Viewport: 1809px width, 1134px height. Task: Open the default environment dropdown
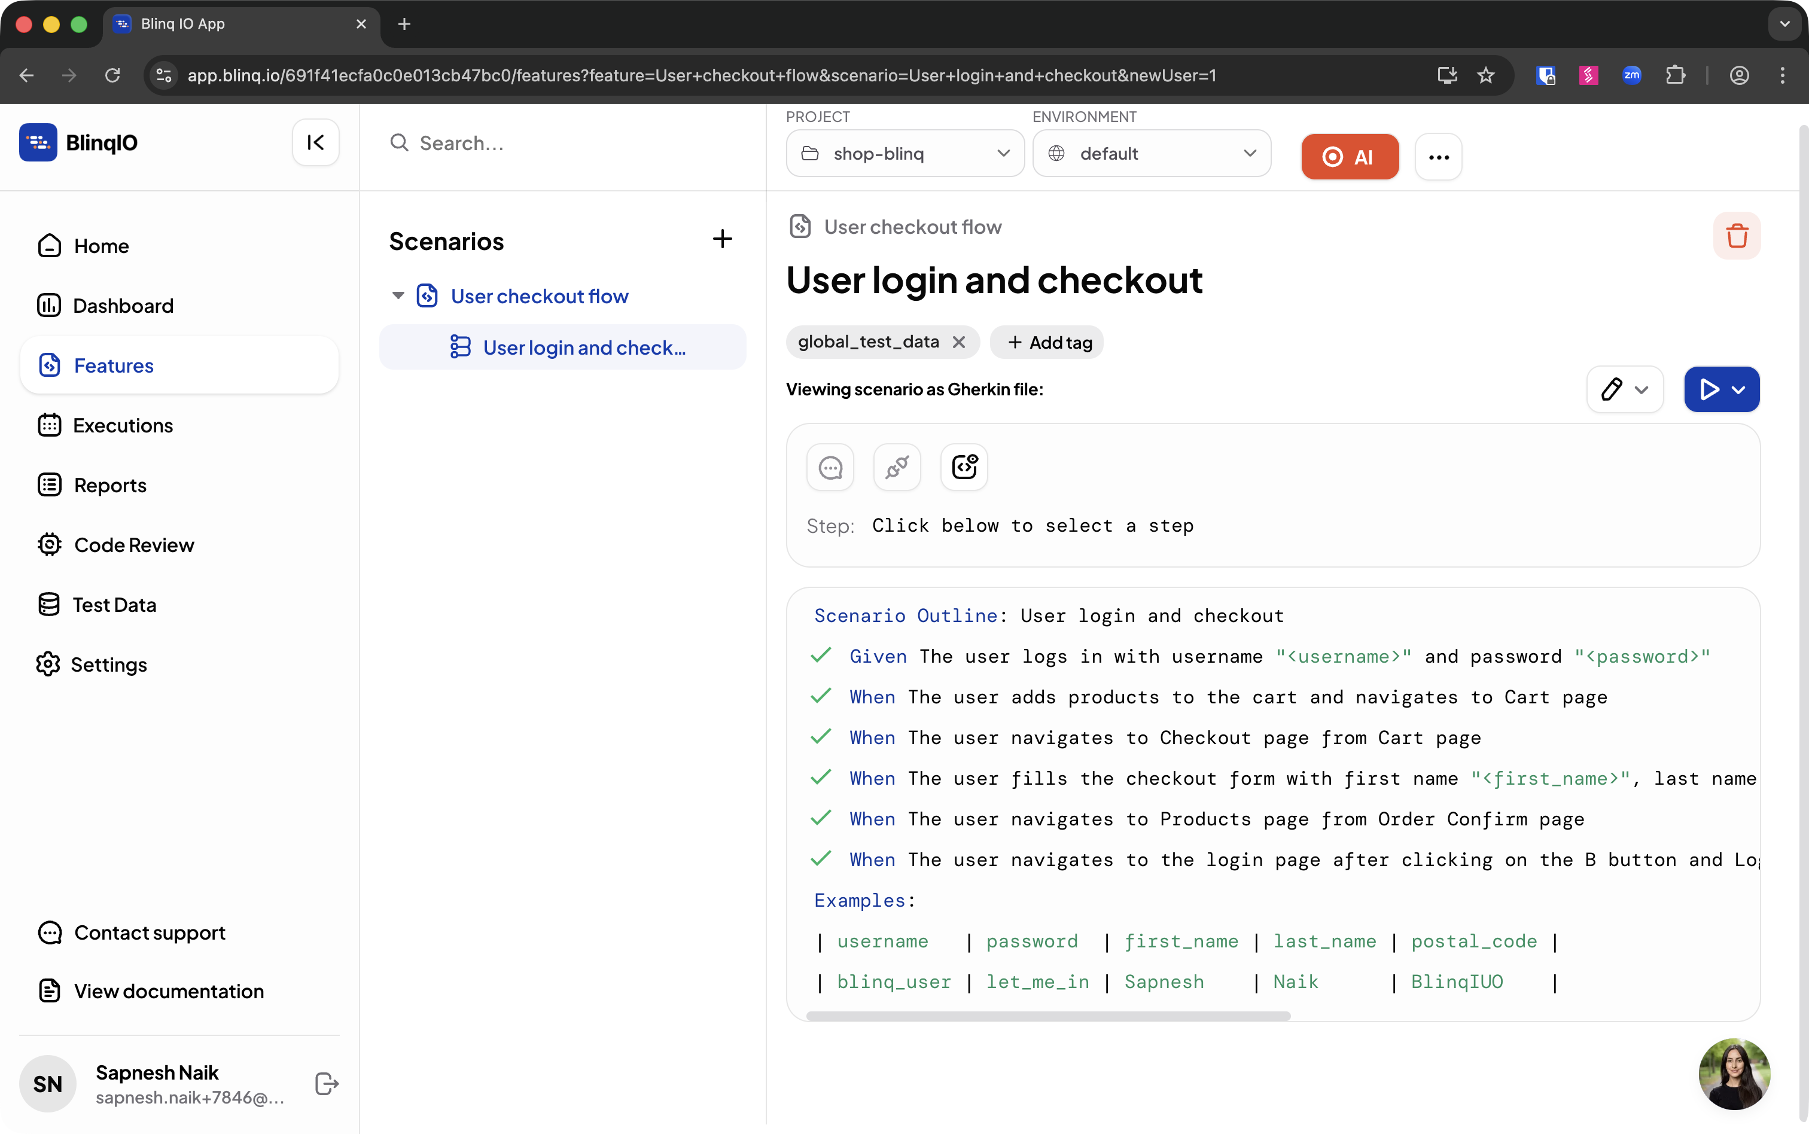(x=1151, y=154)
